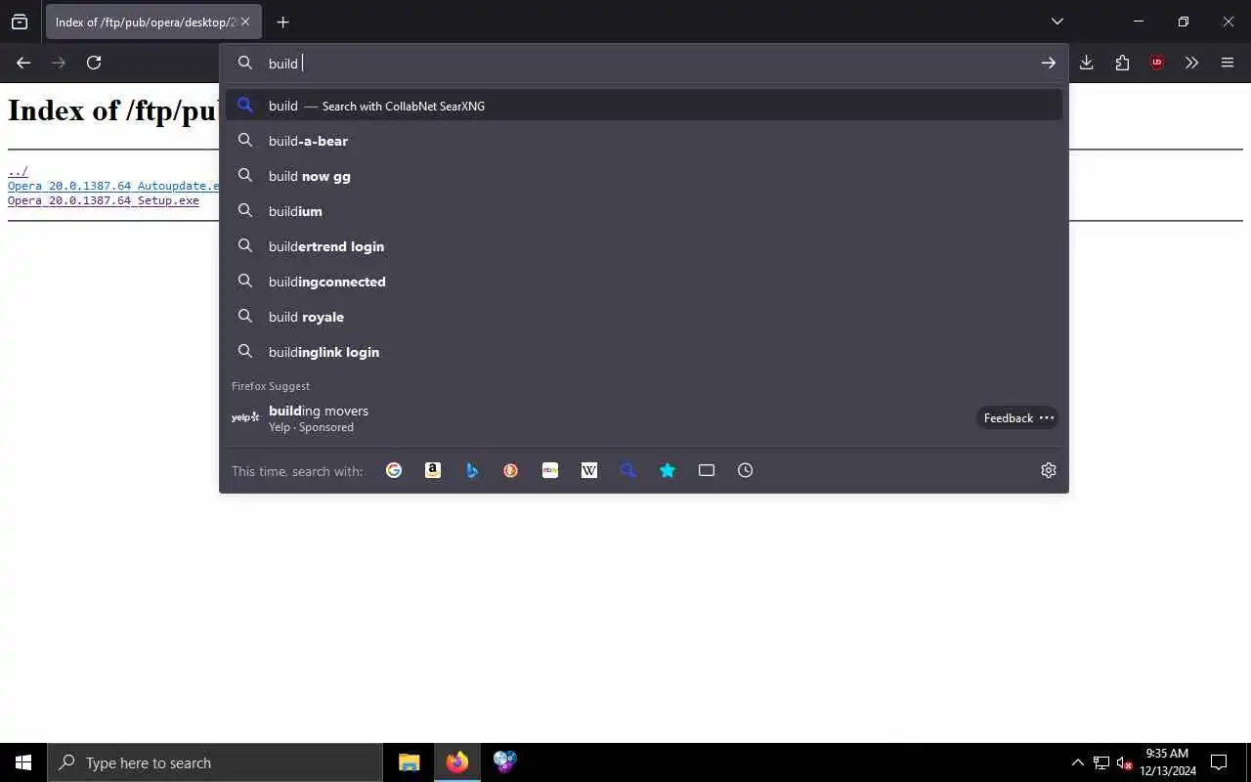This screenshot has width=1251, height=782.
Task: Open more options for Yelp suggestion
Action: pos(1047,417)
